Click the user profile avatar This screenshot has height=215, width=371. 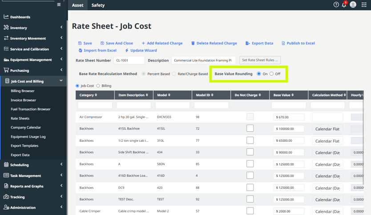click(353, 4)
